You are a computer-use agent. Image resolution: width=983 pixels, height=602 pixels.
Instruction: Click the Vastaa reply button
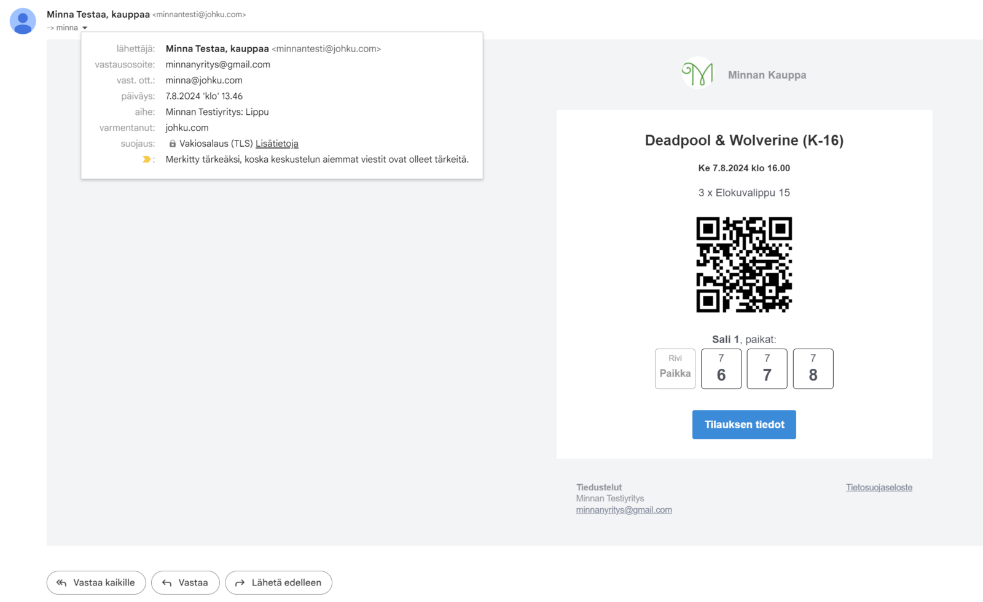[x=186, y=582]
